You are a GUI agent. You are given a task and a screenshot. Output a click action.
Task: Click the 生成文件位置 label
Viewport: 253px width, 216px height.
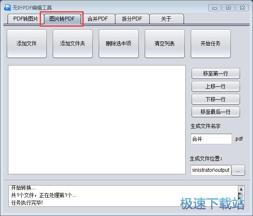(206, 159)
